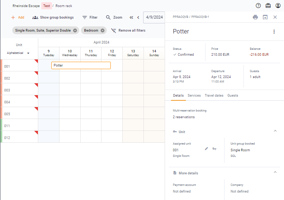Print the Potter reservation
The height and width of the screenshot is (200, 284).
(x=255, y=17)
